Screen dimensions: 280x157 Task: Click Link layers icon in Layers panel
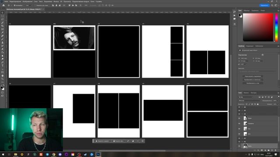pos(255,150)
